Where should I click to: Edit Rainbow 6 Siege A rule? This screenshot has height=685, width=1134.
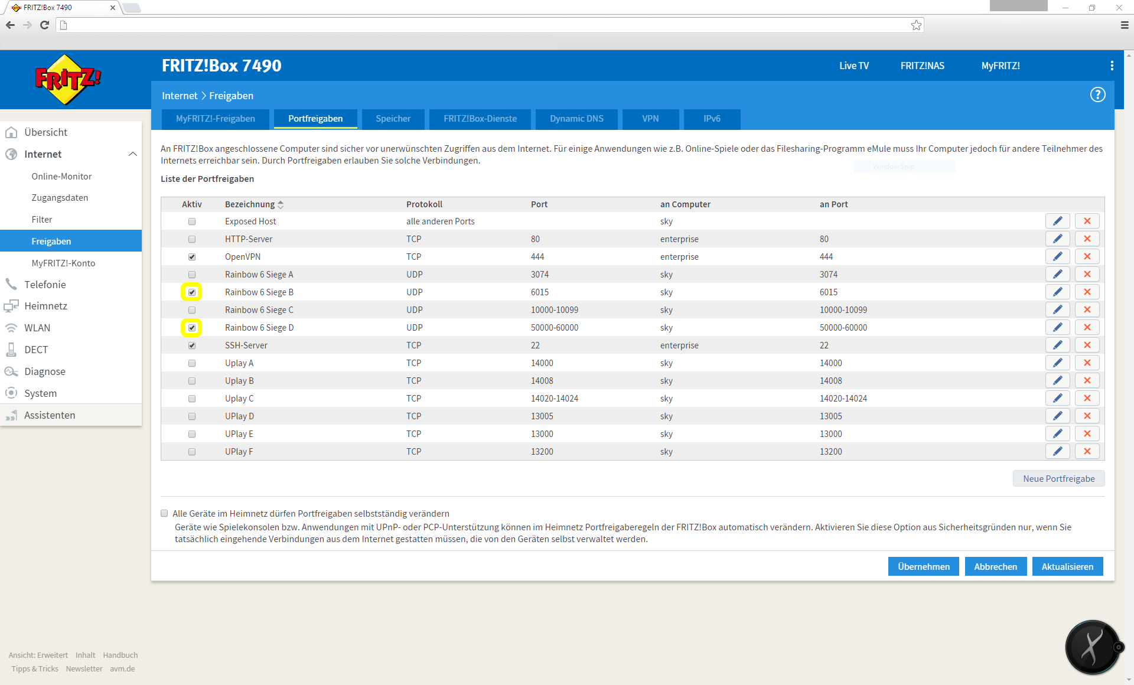coord(1057,274)
